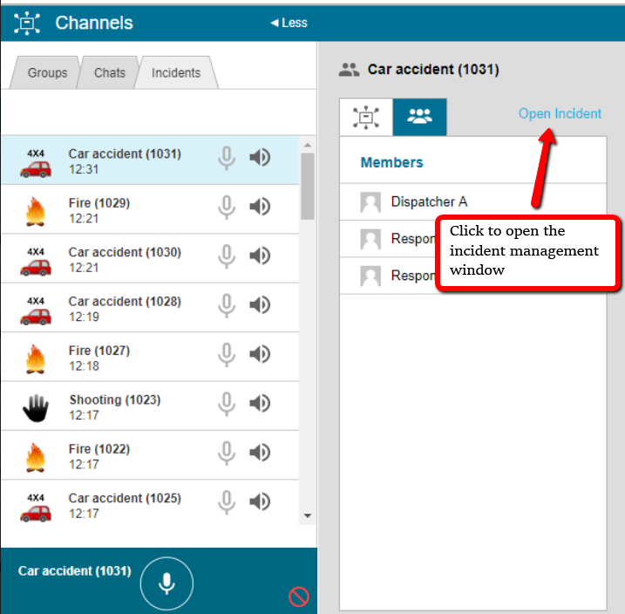Screen dimensions: 625x614
Task: Click the Shooting (1023) hand icon
Action: pyautogui.click(x=36, y=407)
